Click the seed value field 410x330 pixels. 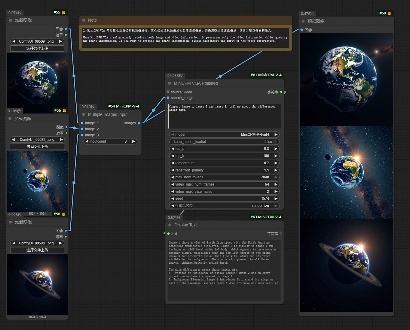pyautogui.click(x=224, y=198)
